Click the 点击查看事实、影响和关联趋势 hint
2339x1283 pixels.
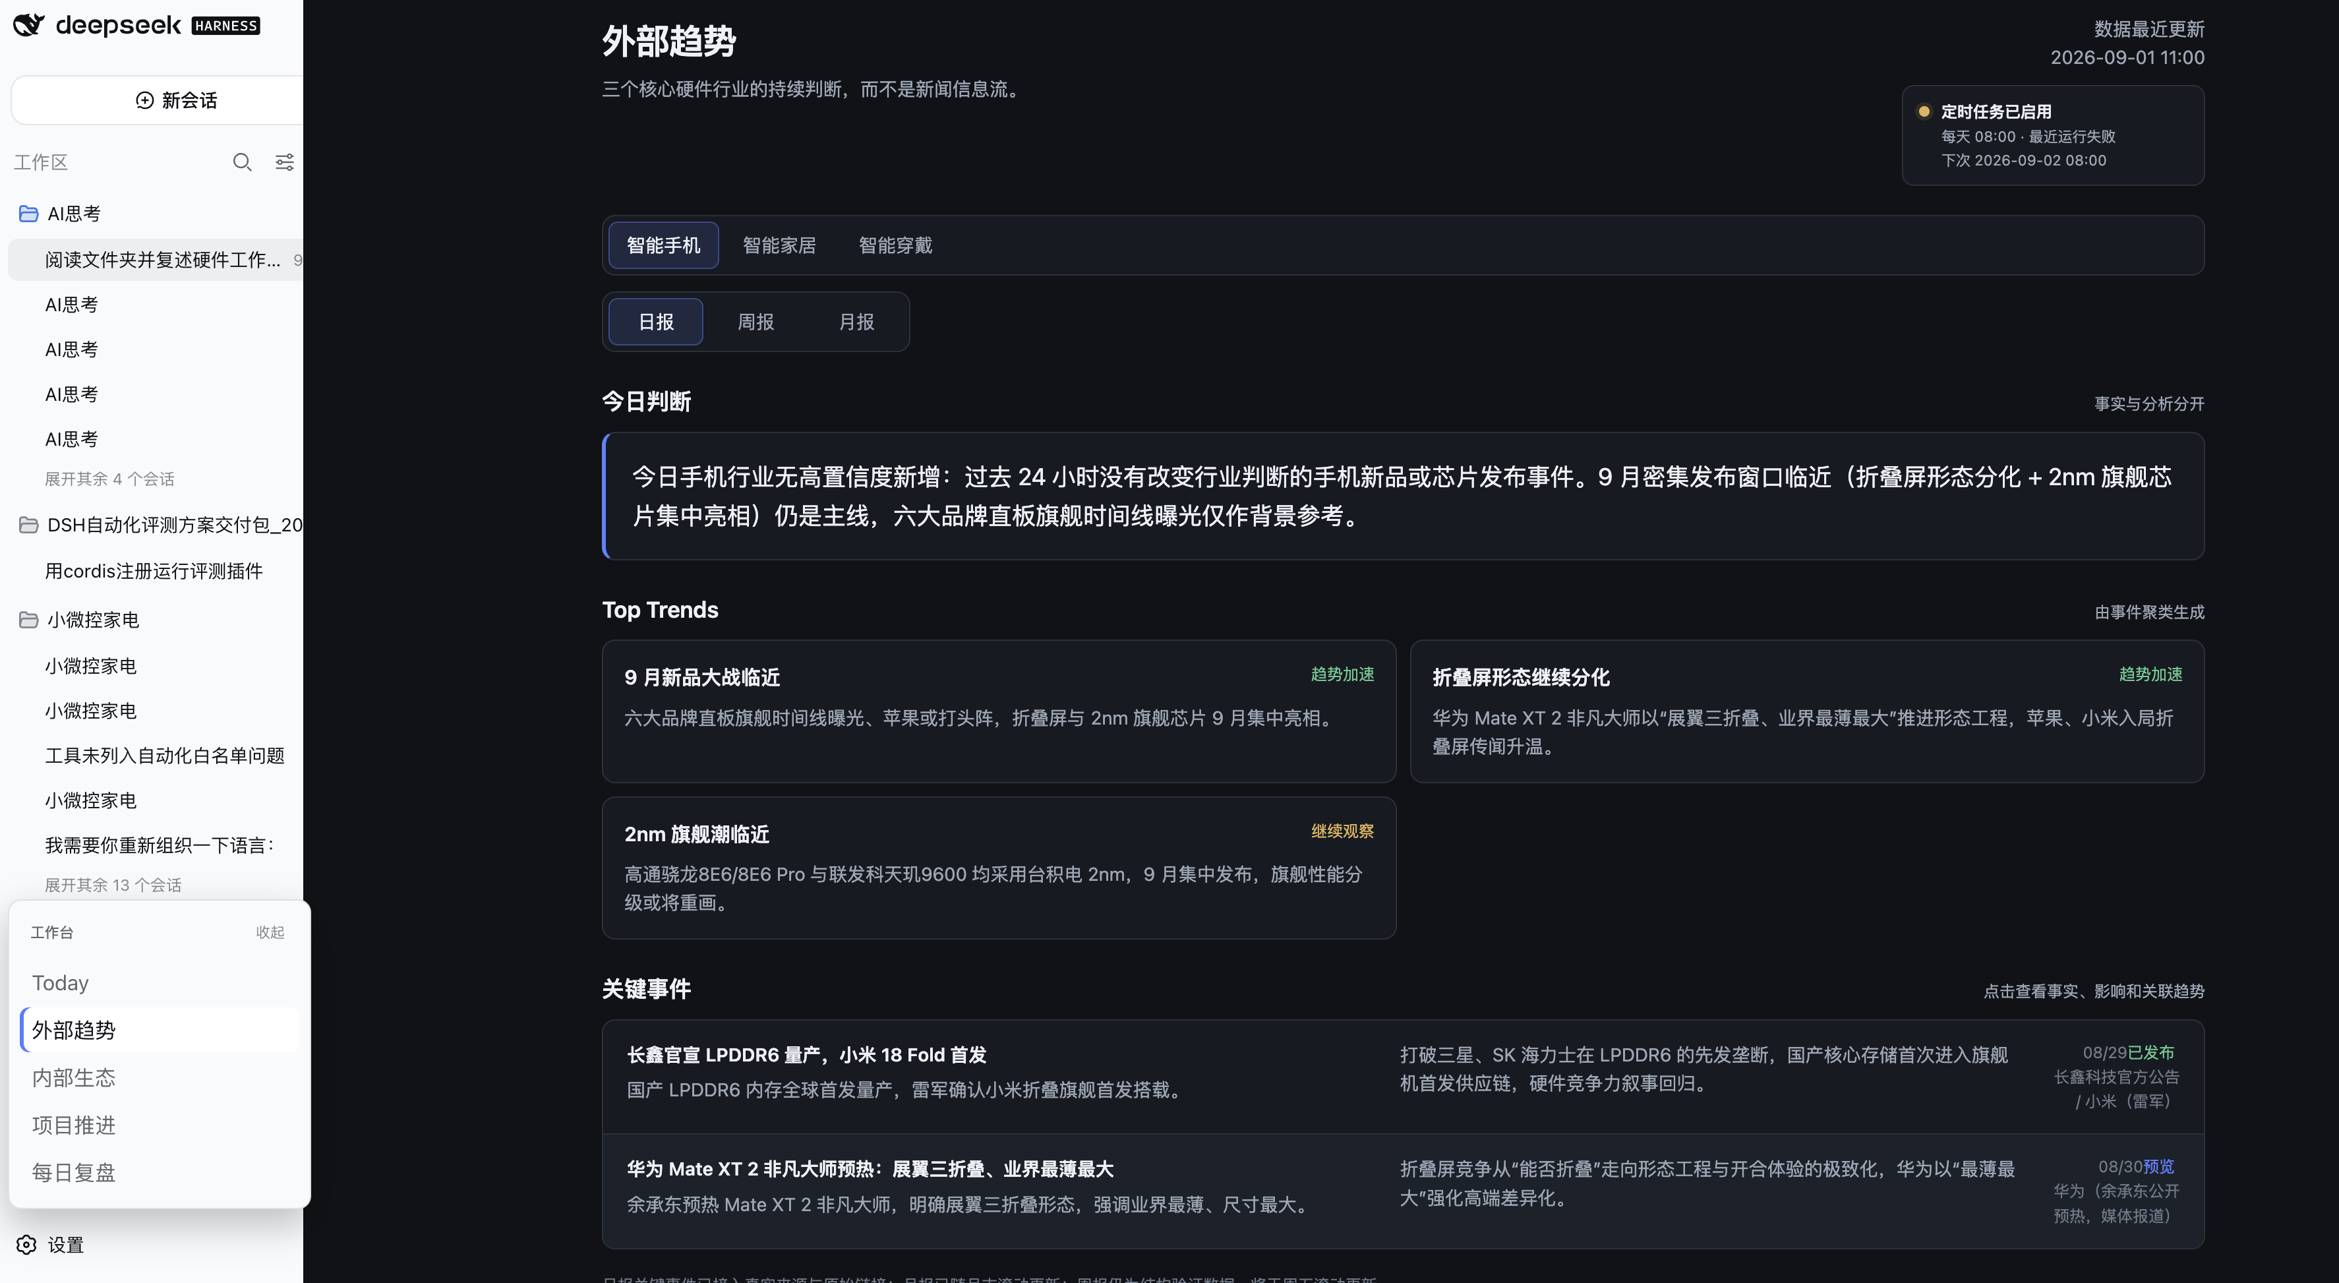[x=2094, y=991]
